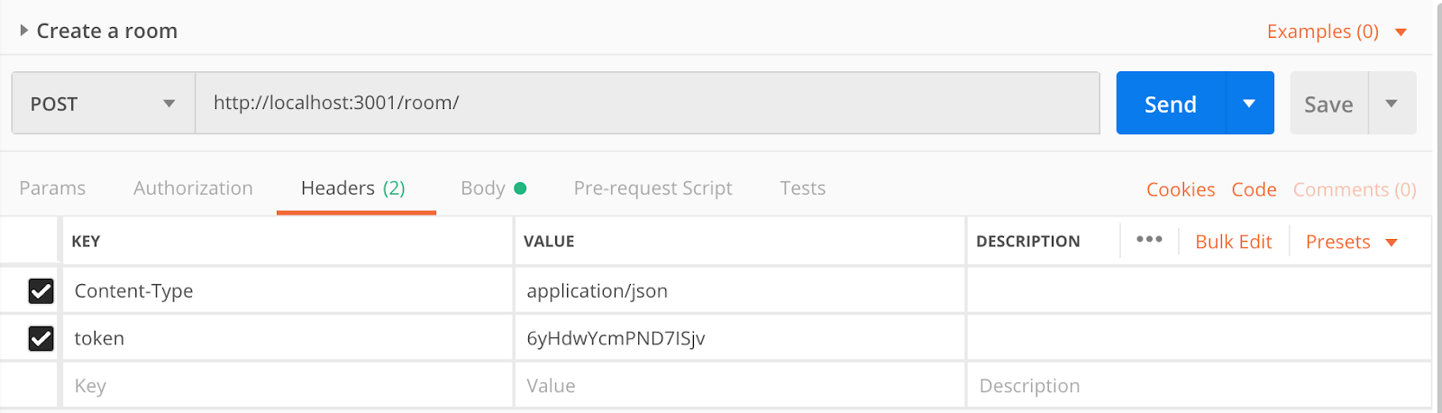Expand the Create a room description triangle
The image size is (1442, 413).
point(24,31)
